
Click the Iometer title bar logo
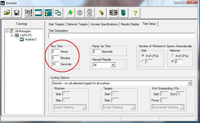pos(2,3)
